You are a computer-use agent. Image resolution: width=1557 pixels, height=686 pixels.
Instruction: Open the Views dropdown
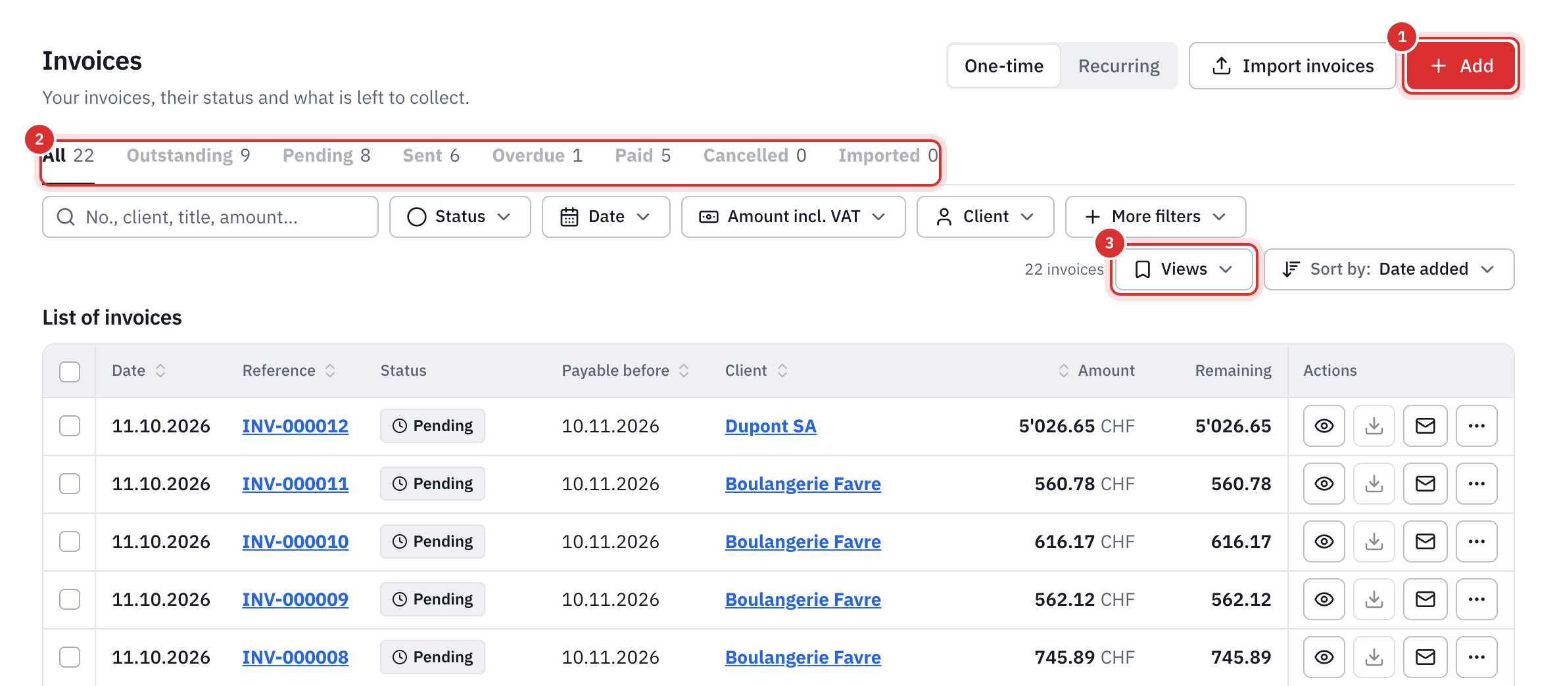coord(1184,269)
